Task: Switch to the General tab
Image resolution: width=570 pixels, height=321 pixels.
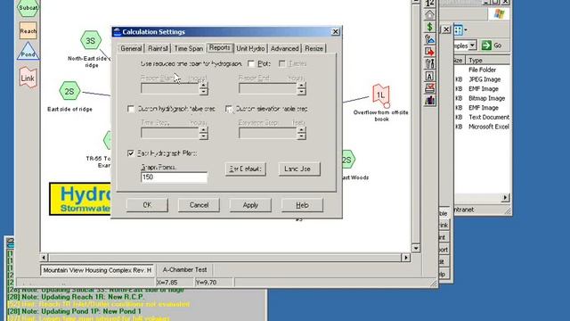Action: click(x=131, y=48)
